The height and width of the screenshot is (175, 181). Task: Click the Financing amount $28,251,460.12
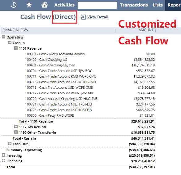(x=143, y=161)
